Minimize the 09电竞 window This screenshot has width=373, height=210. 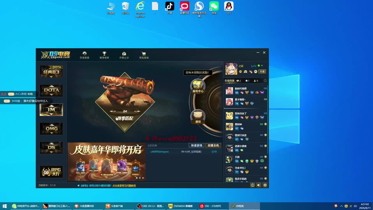[x=258, y=52]
